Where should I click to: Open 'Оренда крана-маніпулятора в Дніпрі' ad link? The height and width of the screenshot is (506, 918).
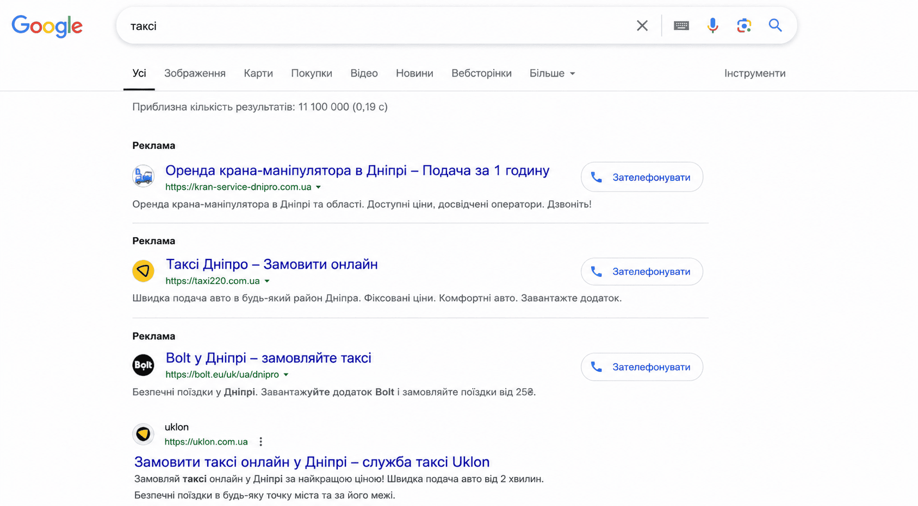357,170
